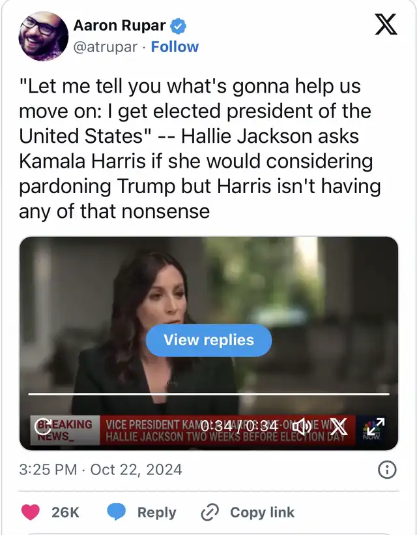
Task: Click the 26K likes count
Action: pos(65,512)
